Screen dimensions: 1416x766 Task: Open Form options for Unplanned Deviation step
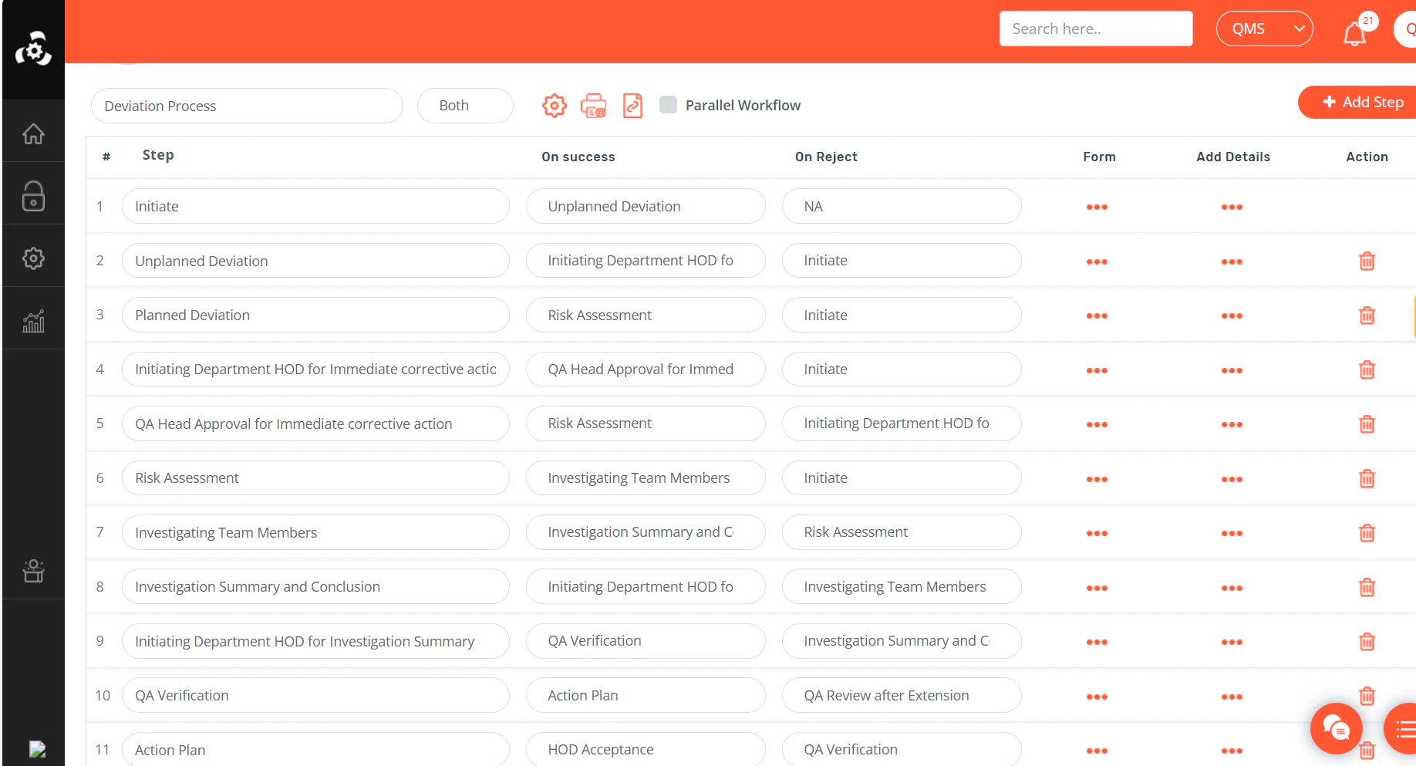click(1097, 262)
